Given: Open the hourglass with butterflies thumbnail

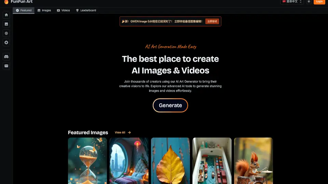Looking at the screenshot, I should pos(87,160).
